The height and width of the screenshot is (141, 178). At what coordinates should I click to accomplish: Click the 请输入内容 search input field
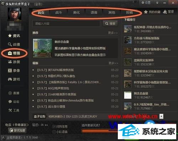click(66, 23)
